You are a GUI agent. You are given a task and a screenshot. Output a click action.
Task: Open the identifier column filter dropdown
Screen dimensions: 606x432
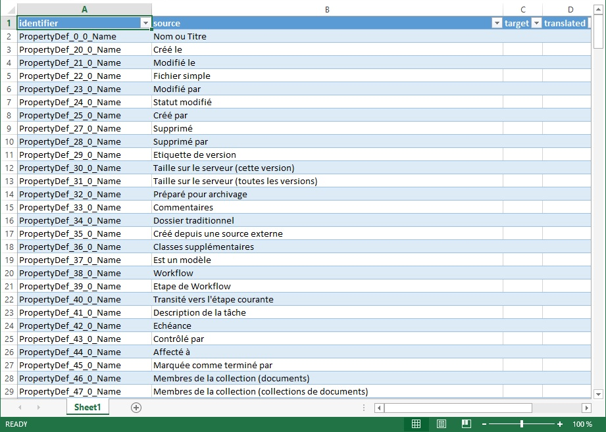(145, 23)
